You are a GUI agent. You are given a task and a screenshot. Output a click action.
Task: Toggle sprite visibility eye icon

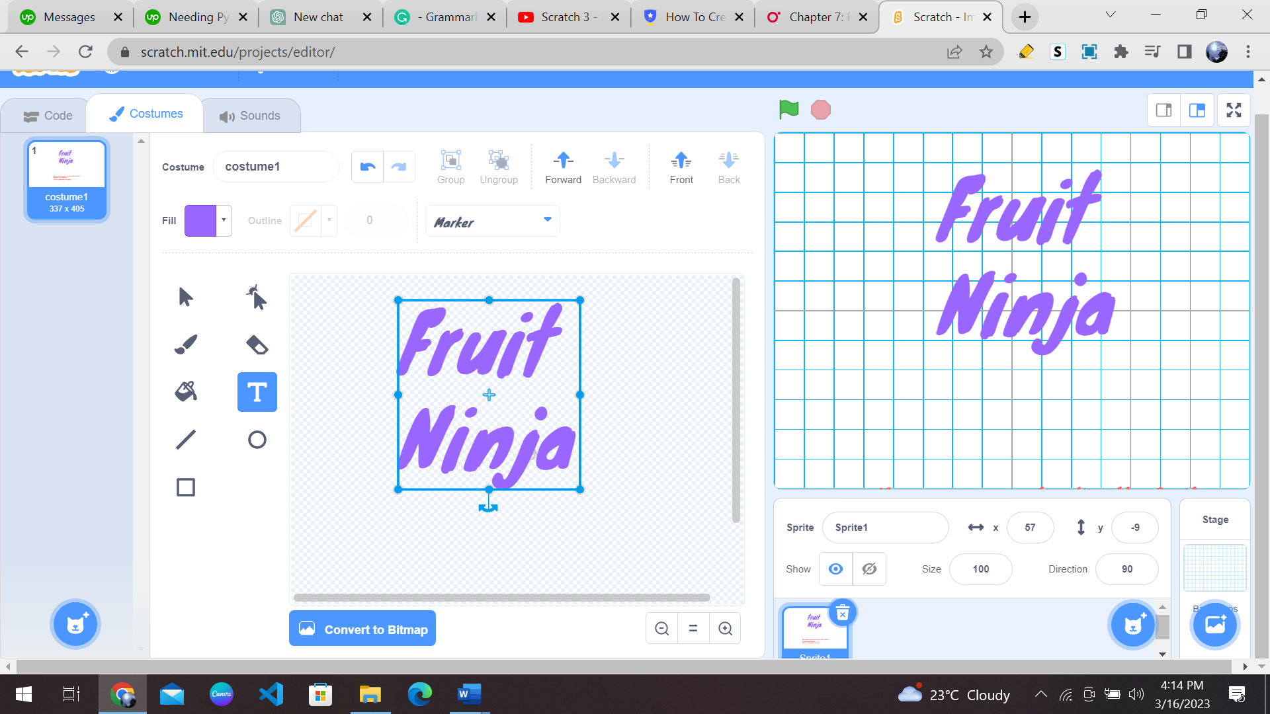835,569
